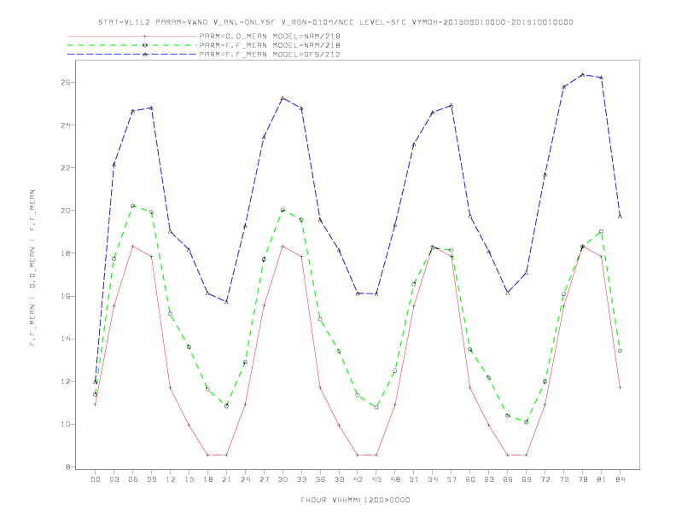Viewport: 676px width, 522px height.
Task: Click x-axis tick label 00
Action: pos(96,479)
